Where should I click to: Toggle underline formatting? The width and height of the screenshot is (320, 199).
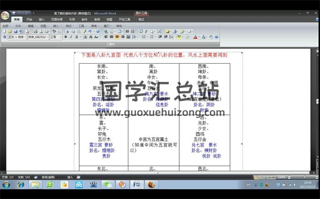[76, 37]
